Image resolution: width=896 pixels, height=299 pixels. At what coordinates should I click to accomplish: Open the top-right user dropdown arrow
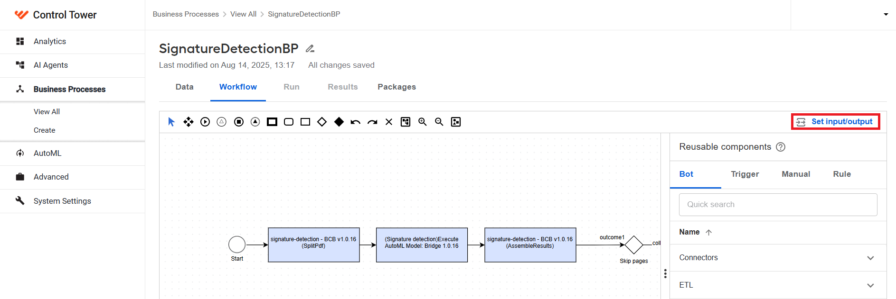[886, 15]
